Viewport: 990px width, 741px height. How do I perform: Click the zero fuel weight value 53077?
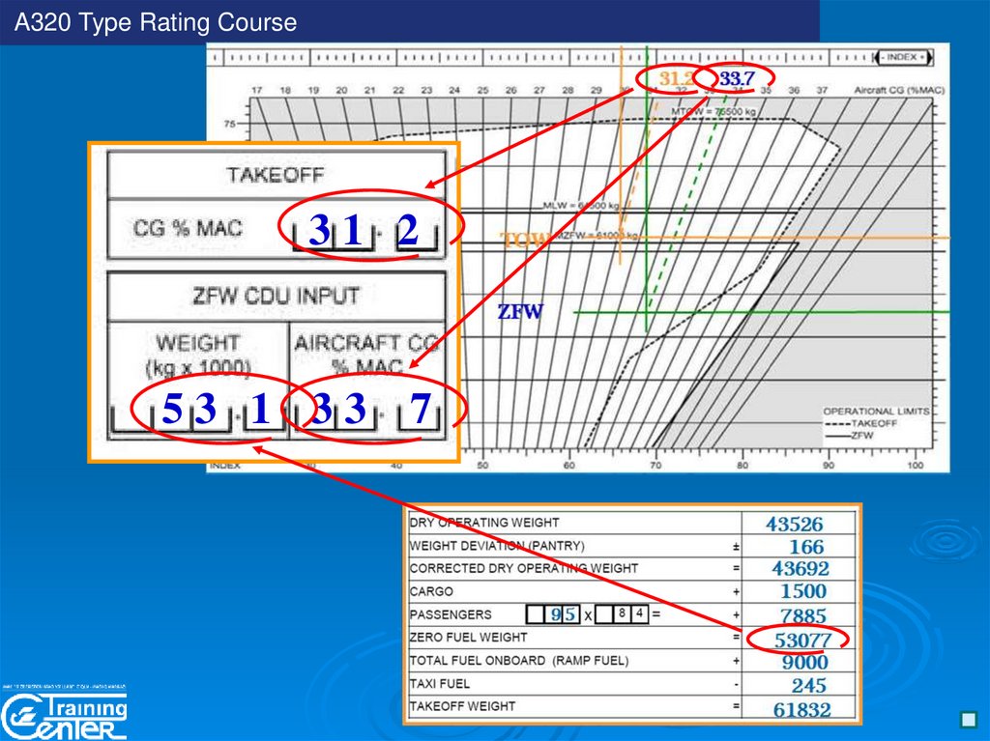pyautogui.click(x=802, y=640)
